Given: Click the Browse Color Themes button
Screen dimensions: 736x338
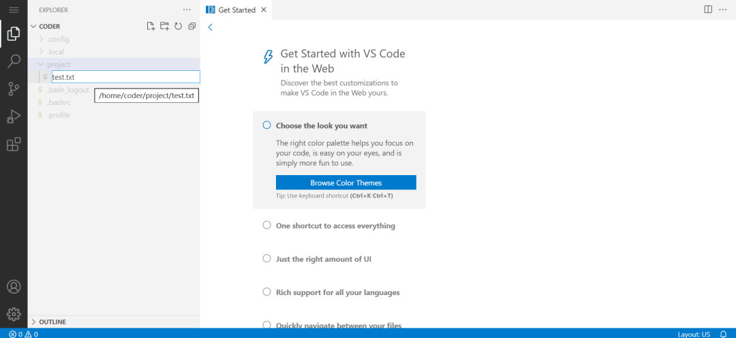Looking at the screenshot, I should tap(346, 183).
